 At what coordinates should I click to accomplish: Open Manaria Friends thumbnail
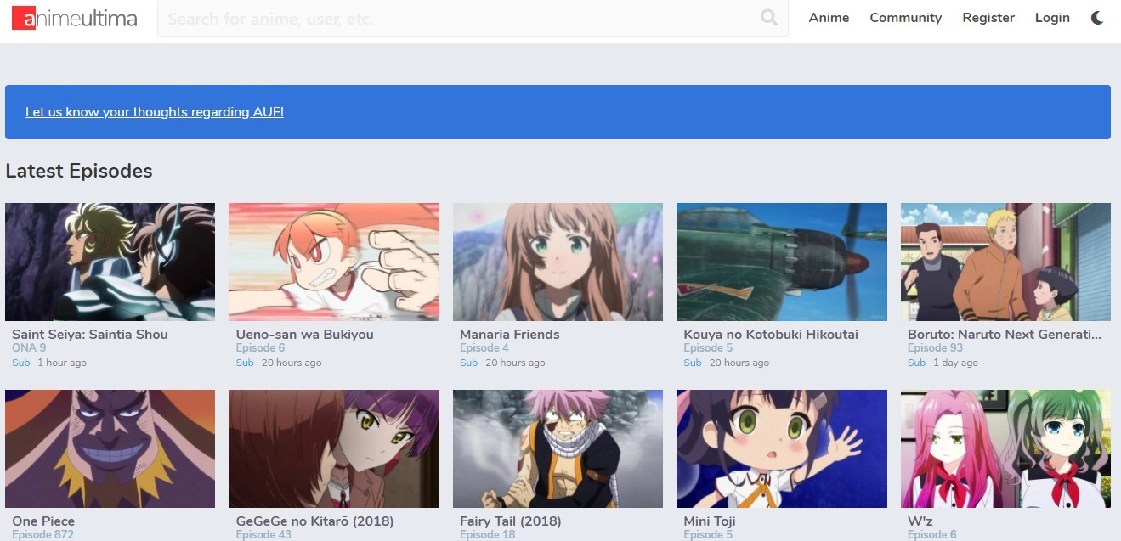[558, 262]
